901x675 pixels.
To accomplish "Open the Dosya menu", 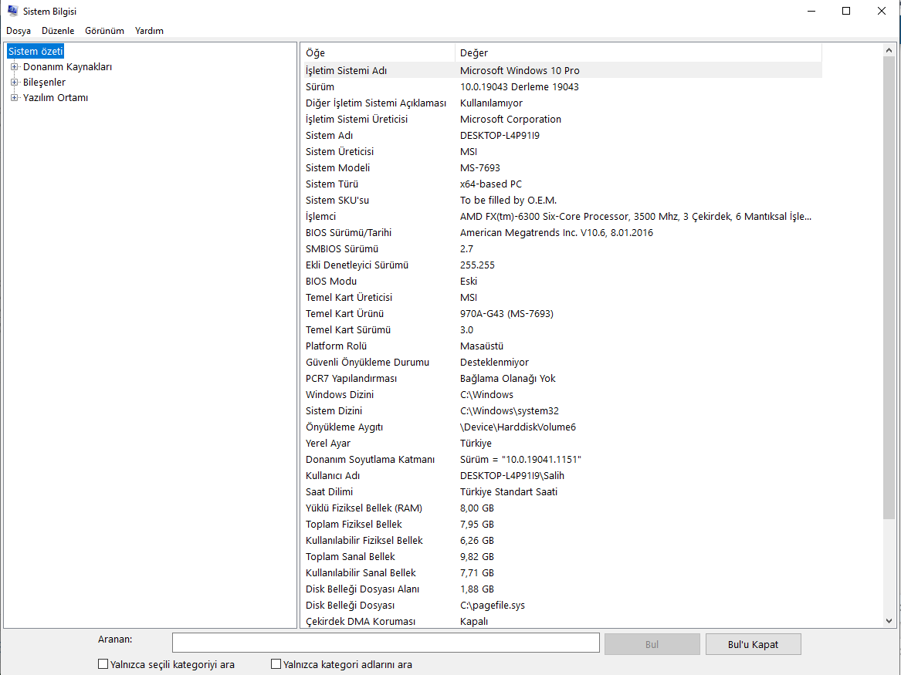I will tap(19, 30).
